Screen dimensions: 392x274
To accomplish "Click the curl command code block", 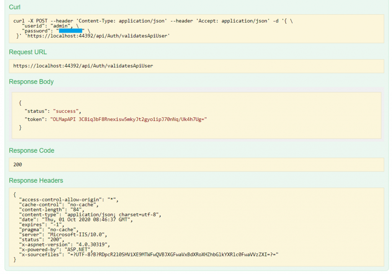I will [x=196, y=28].
